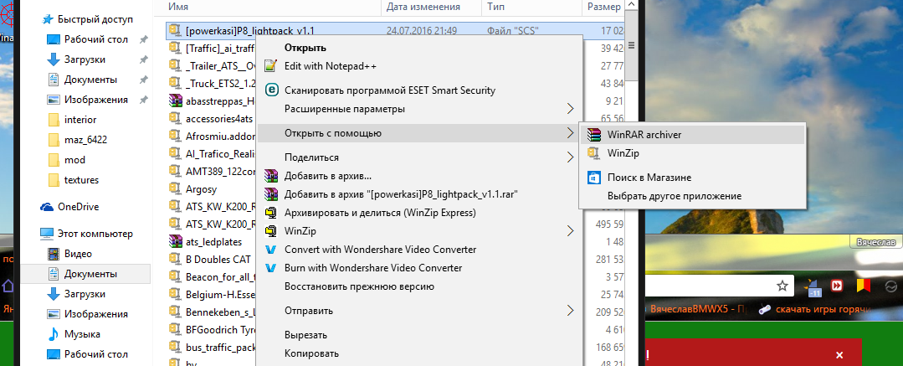This screenshot has width=903, height=366.
Task: Open 'maz_6422' folder in sidebar
Action: (86, 140)
